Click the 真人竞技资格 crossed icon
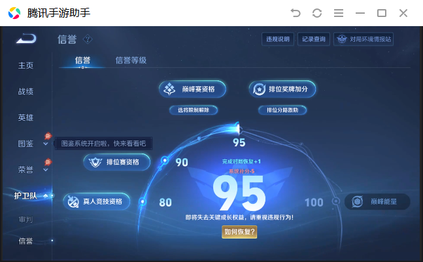Image resolution: width=423 pixels, height=262 pixels. [x=73, y=202]
